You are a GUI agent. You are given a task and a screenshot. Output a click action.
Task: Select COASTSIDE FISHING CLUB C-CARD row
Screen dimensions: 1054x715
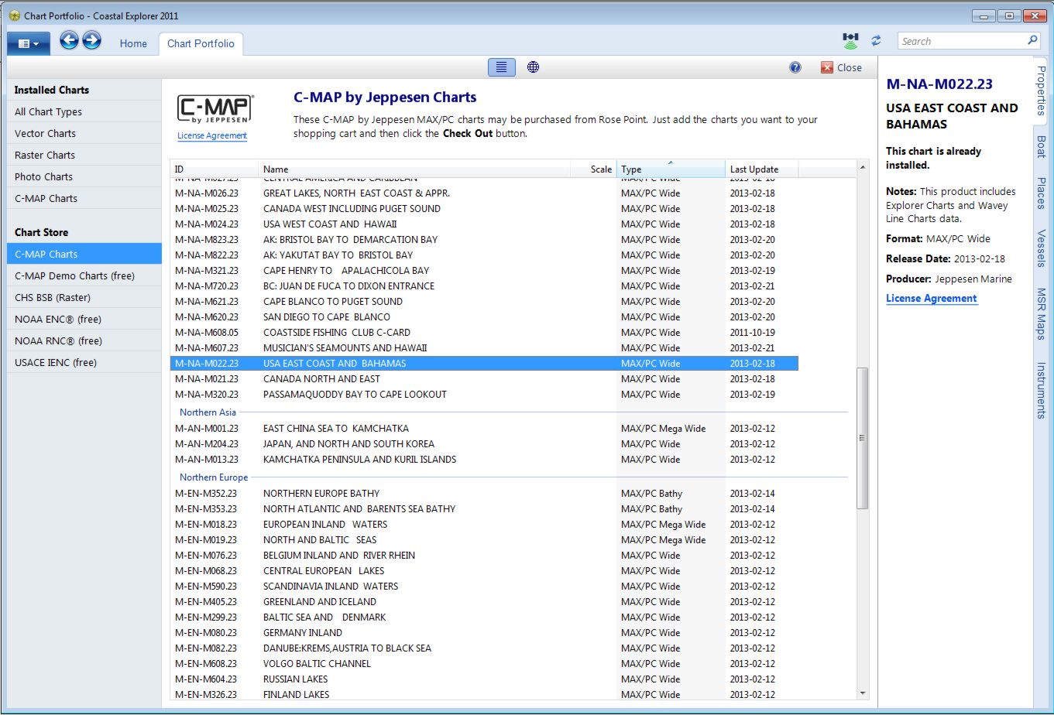tap(484, 332)
